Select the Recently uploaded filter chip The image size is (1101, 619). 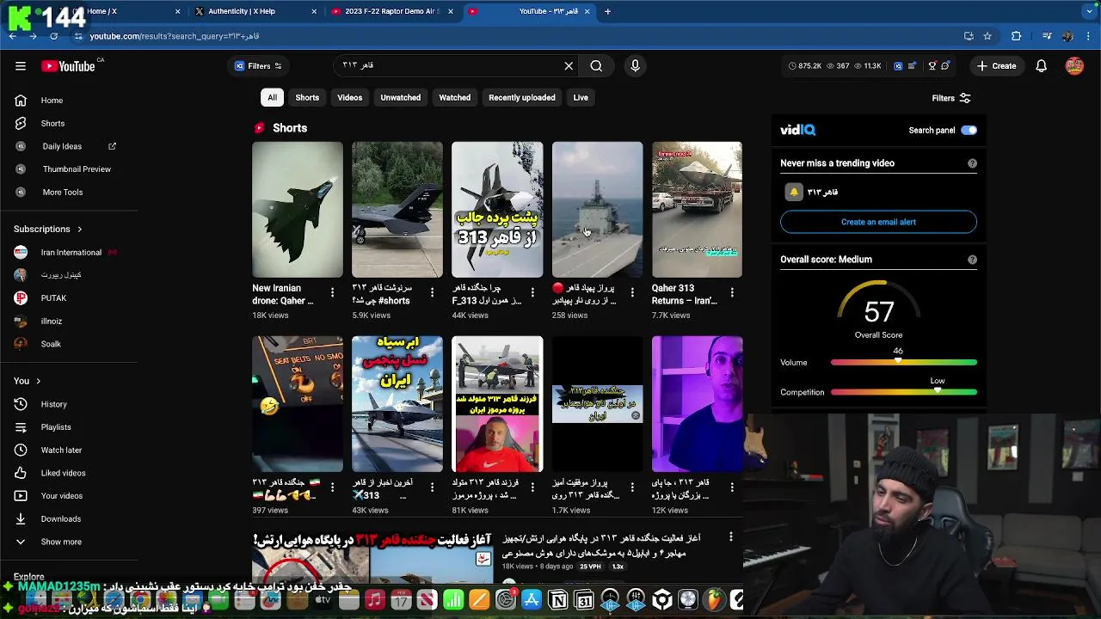click(x=522, y=98)
